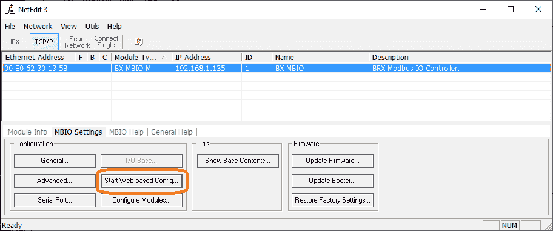This screenshot has width=553, height=231.
Task: Minimize the NetEdit 3 window
Action: pos(483,10)
